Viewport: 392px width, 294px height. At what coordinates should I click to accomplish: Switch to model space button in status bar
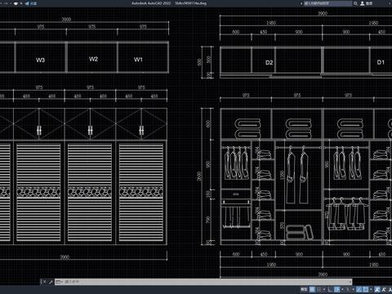tap(304, 289)
